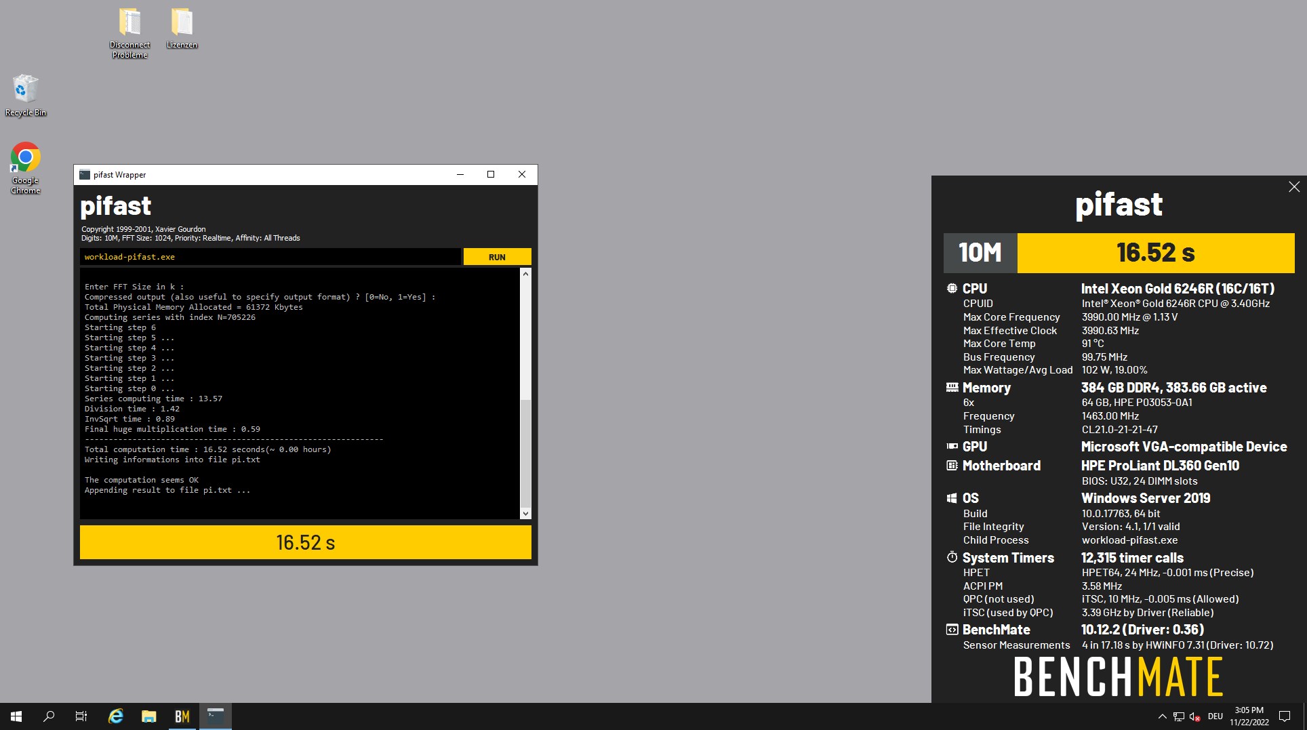Click the 16.52 s score in BenchMate panel
Image resolution: width=1307 pixels, height=730 pixels.
click(1156, 253)
